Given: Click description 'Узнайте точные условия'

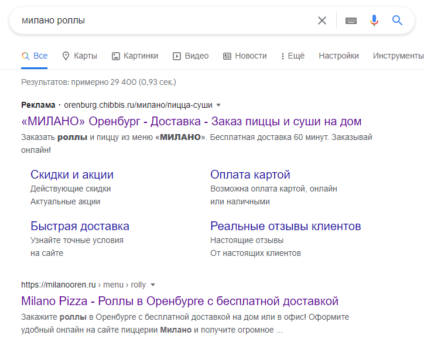Looking at the screenshot, I should coord(77,240).
